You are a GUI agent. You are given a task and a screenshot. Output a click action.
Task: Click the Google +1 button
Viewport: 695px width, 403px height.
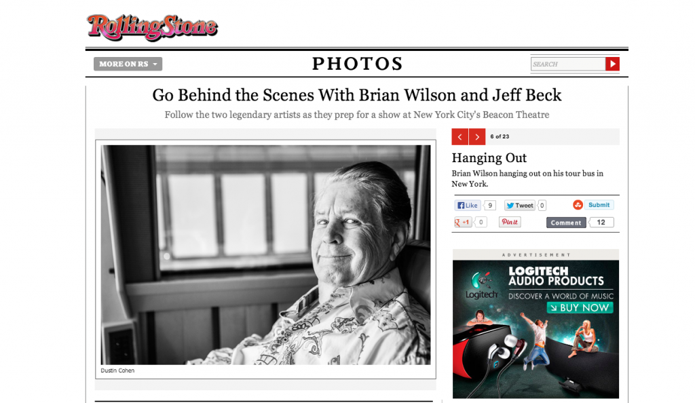click(462, 223)
